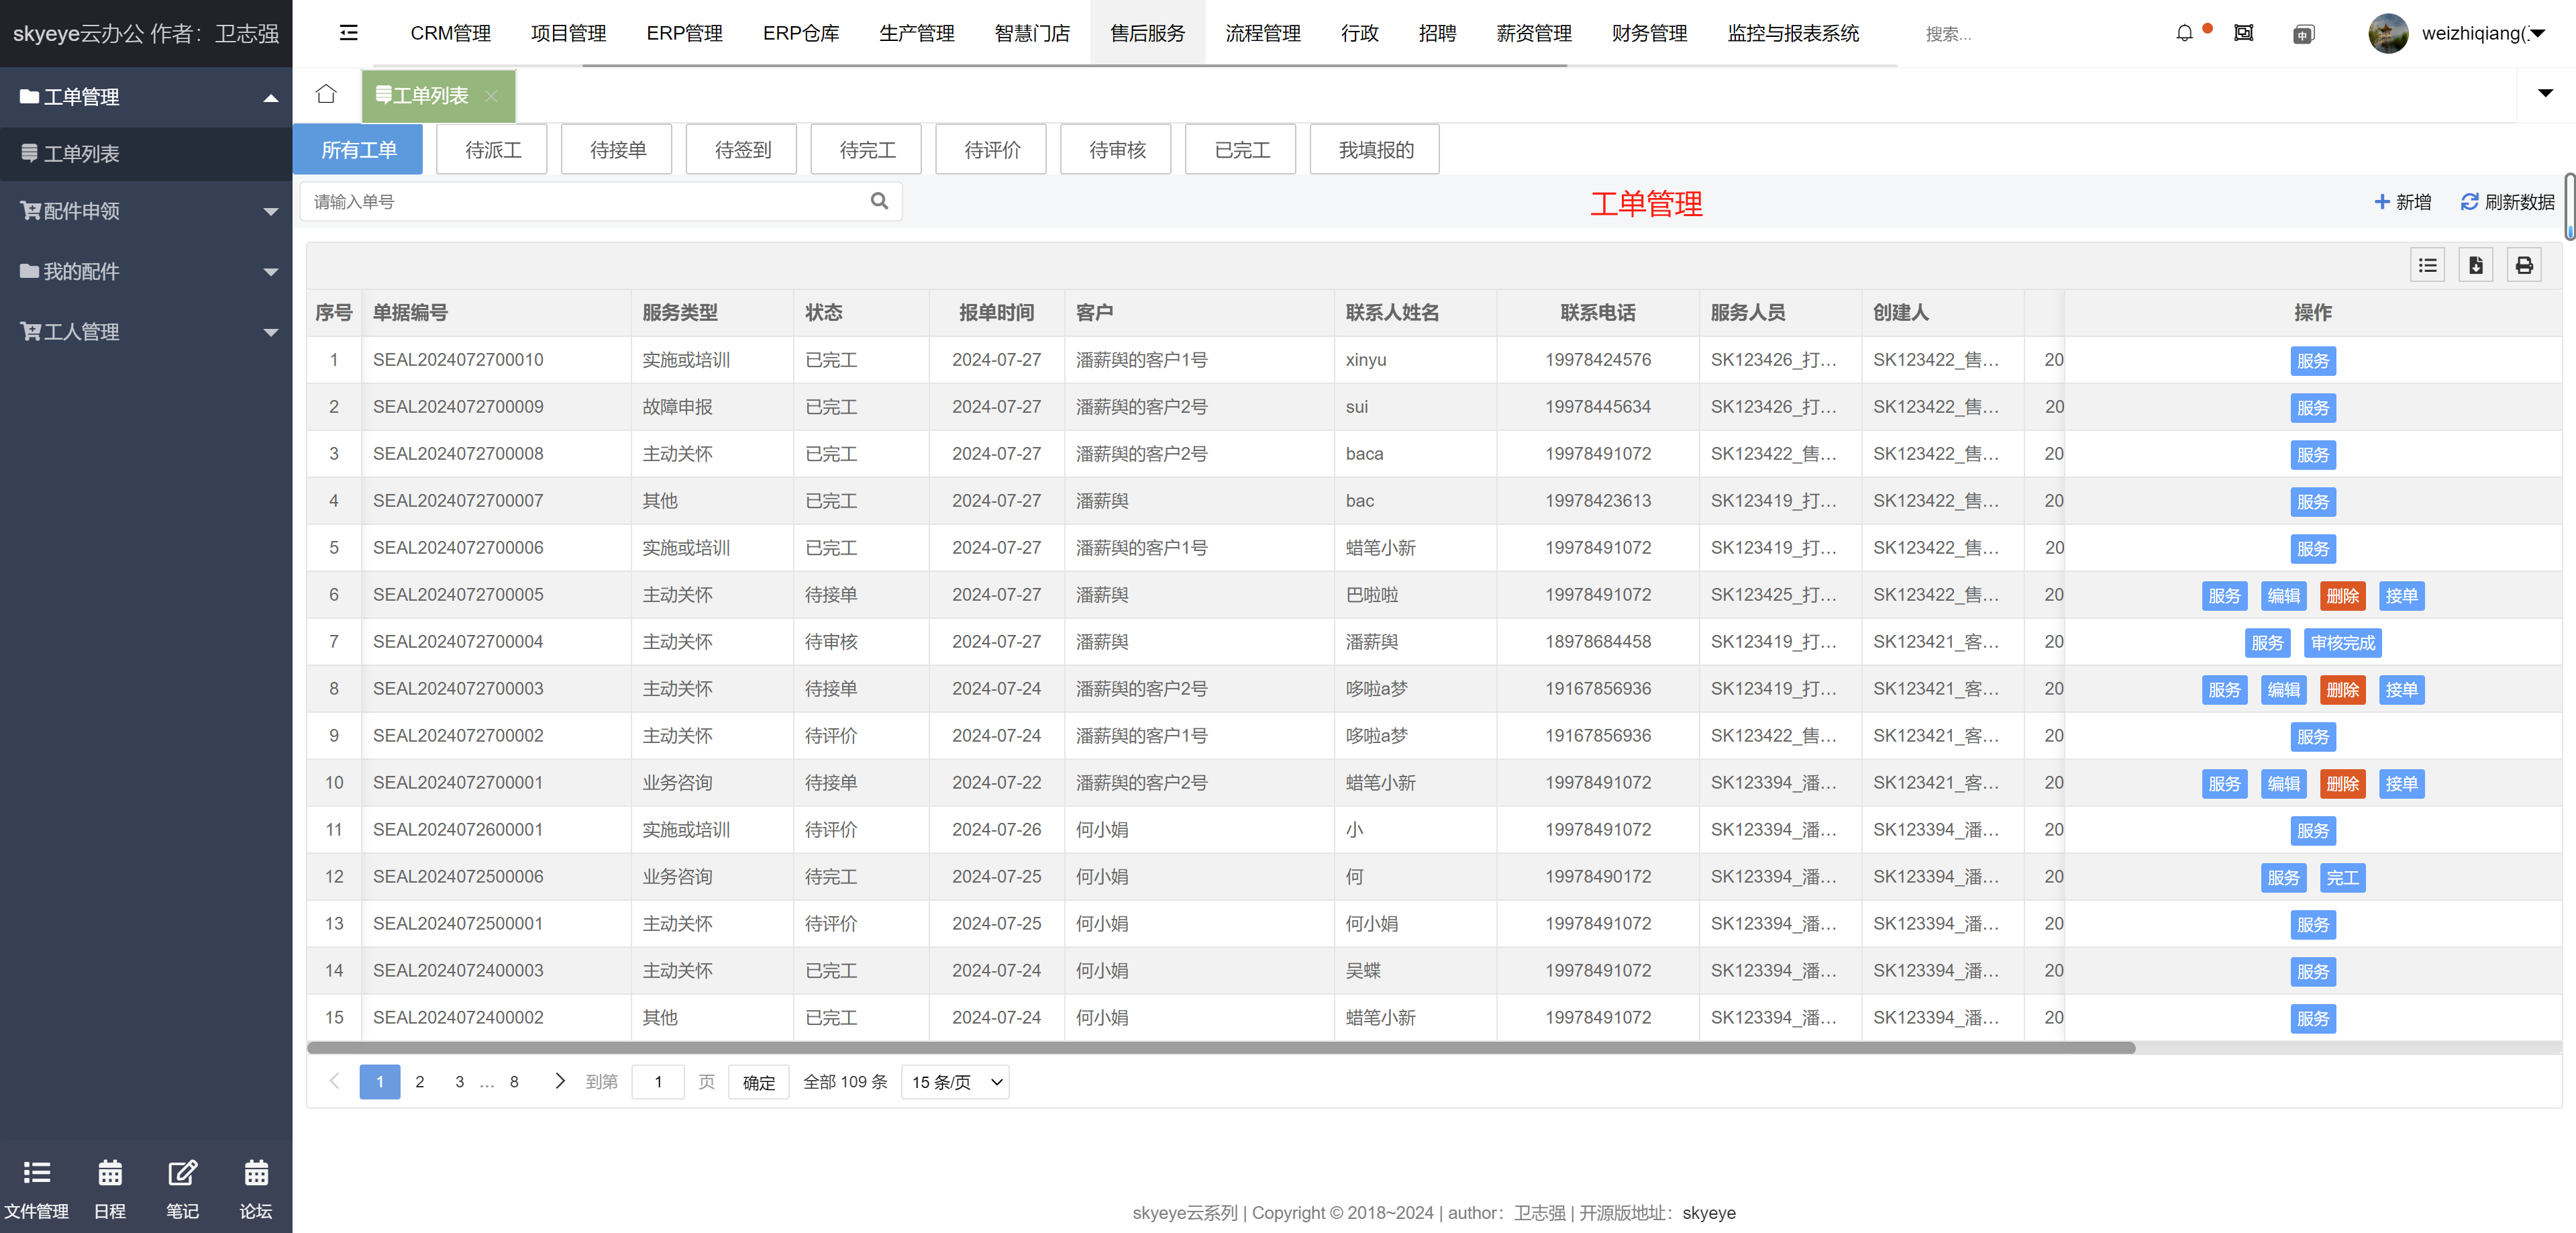Open the 财务管理 top menu
Image resolution: width=2576 pixels, height=1233 pixels.
(1649, 33)
